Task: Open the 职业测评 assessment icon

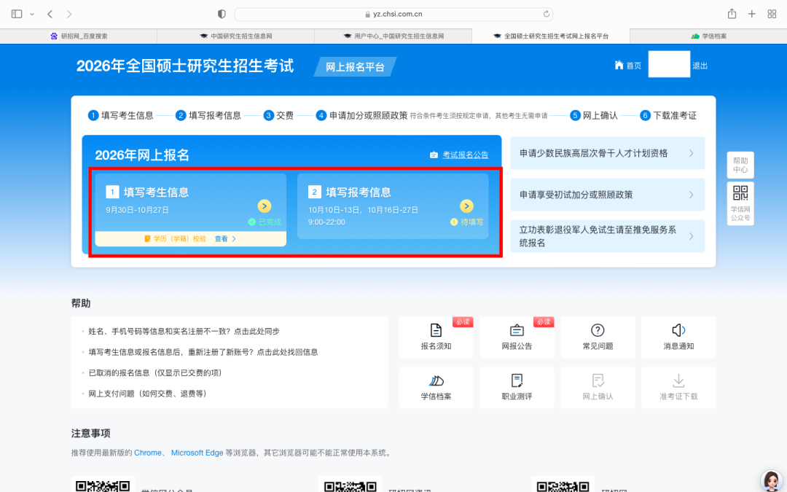Action: [517, 381]
